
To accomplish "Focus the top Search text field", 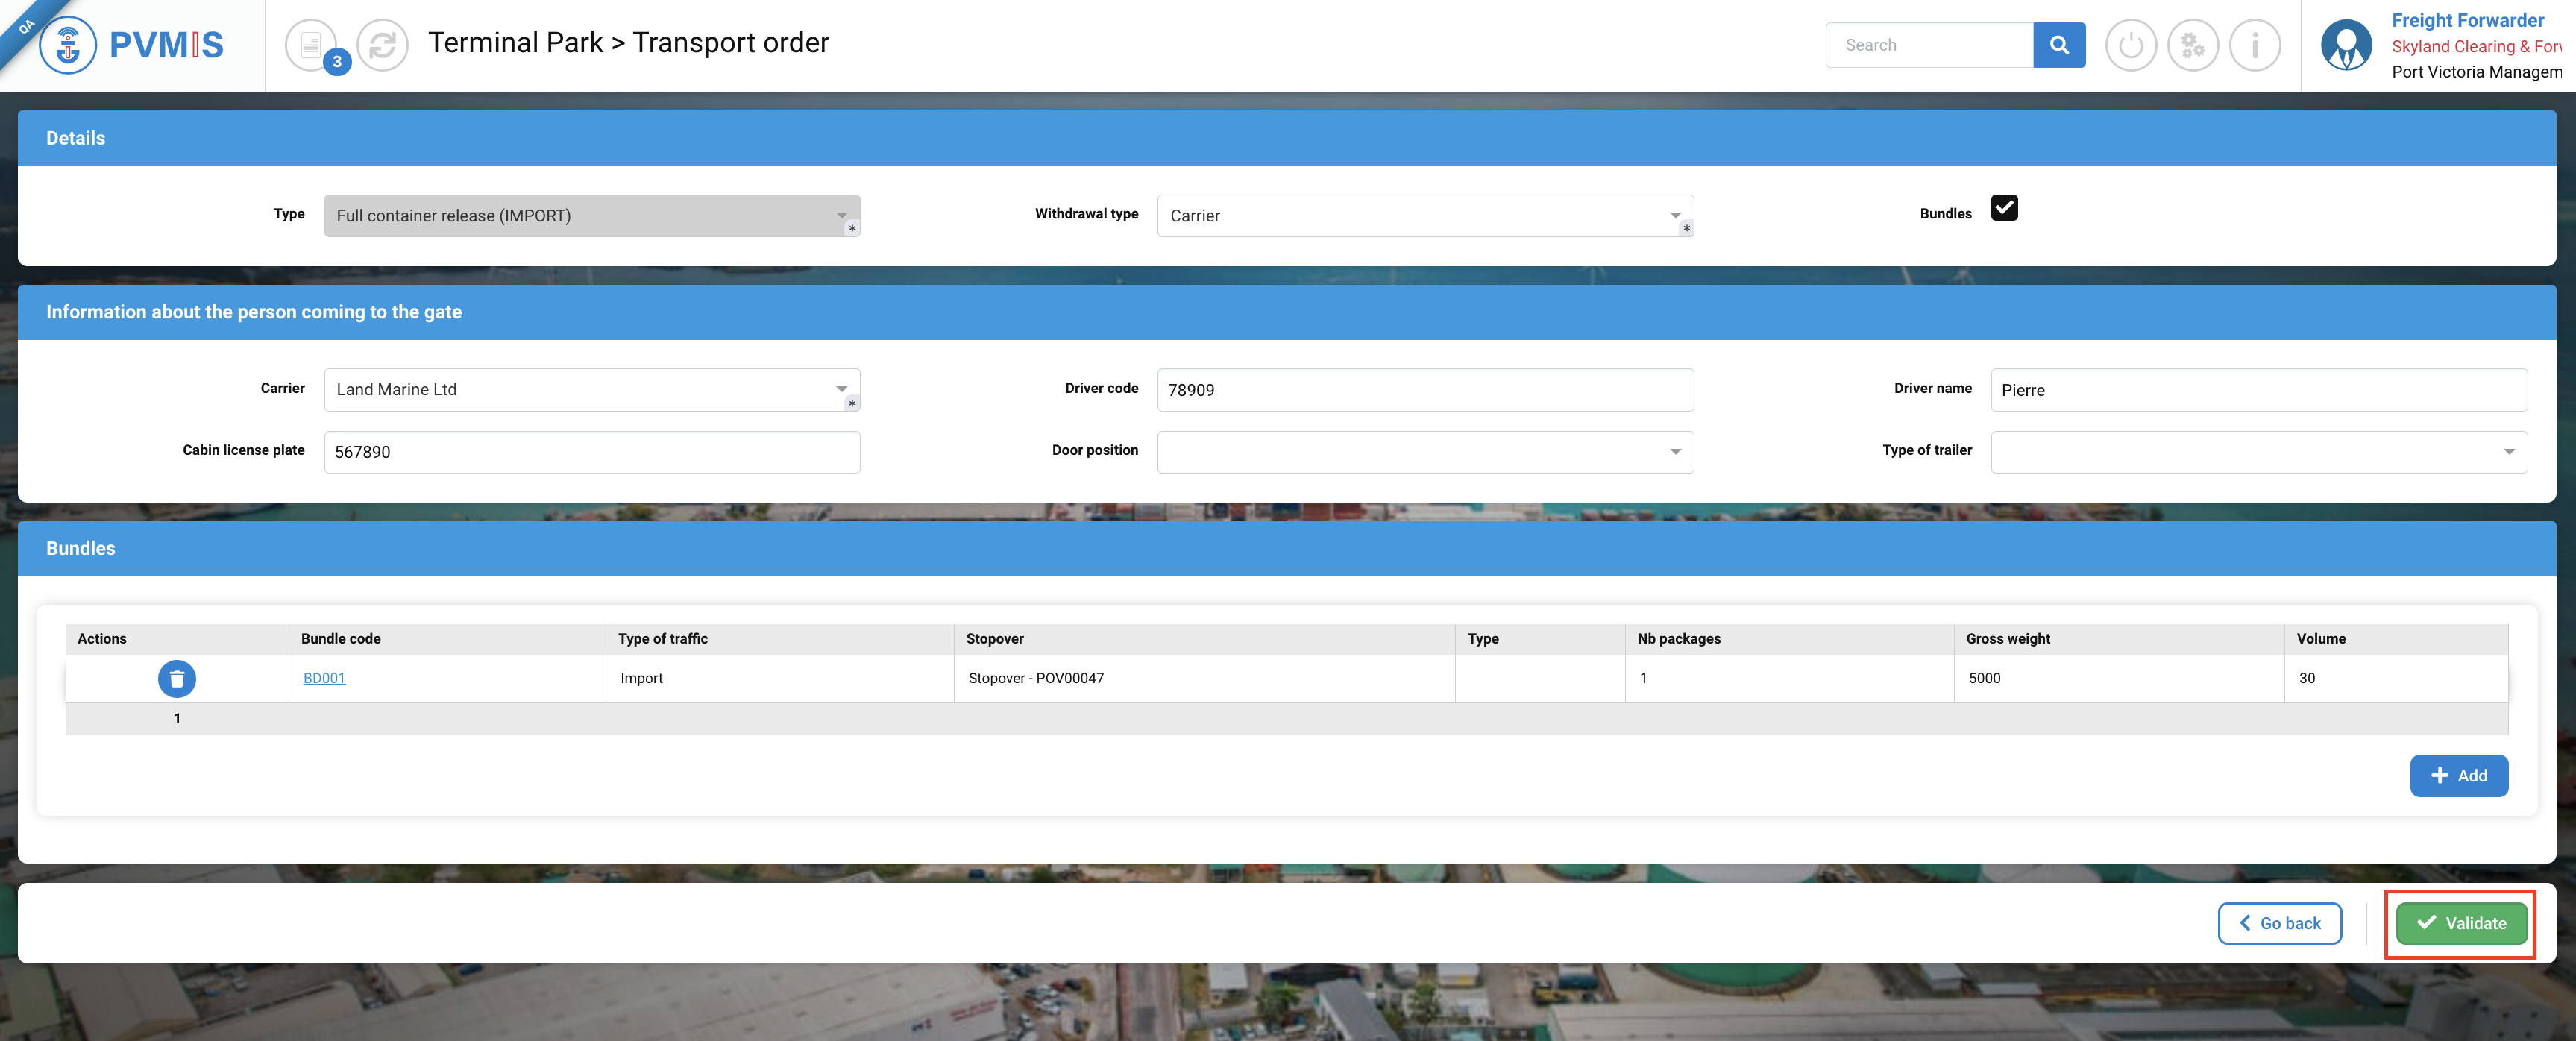I will [1928, 45].
